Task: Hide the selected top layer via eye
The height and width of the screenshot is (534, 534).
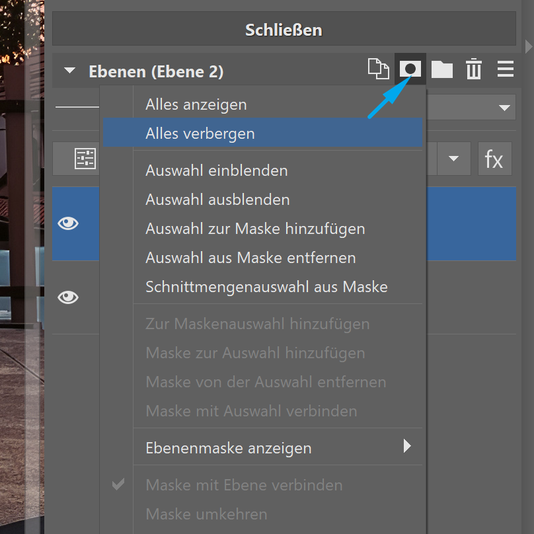Action: (68, 223)
